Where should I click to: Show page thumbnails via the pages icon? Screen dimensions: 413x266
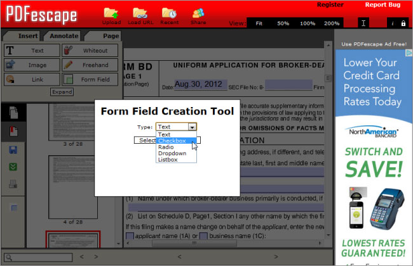[x=13, y=113]
